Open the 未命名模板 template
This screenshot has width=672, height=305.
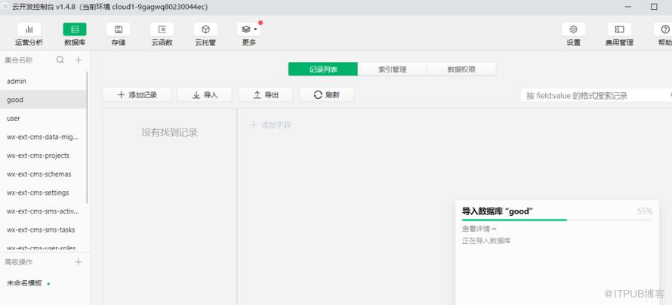tap(25, 282)
